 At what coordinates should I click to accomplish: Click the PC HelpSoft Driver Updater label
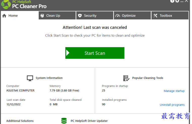pyautogui.click(x=89, y=121)
